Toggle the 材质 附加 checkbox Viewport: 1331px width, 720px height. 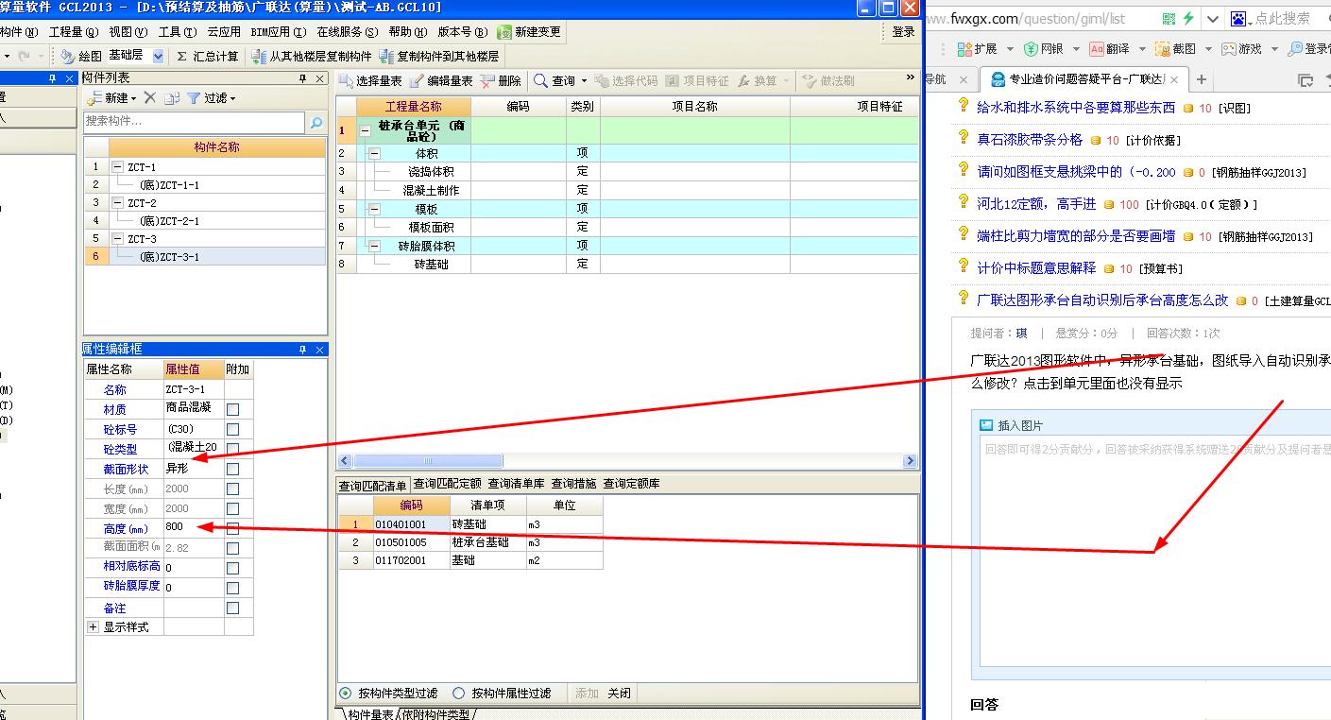(233, 409)
